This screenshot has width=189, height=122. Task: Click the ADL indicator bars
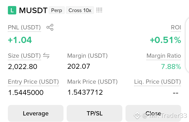99,10
